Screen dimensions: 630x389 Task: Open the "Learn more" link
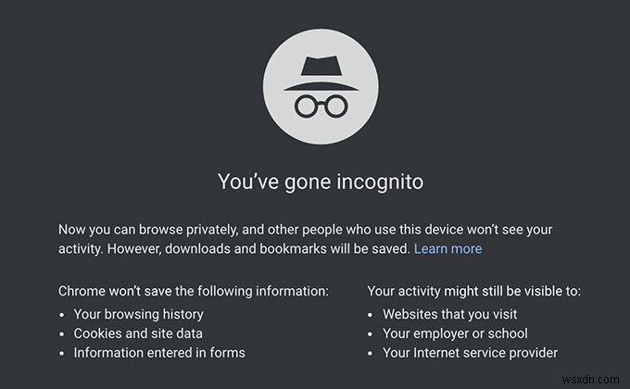coord(447,248)
